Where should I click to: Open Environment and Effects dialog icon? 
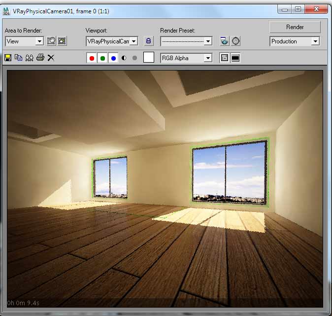(235, 41)
